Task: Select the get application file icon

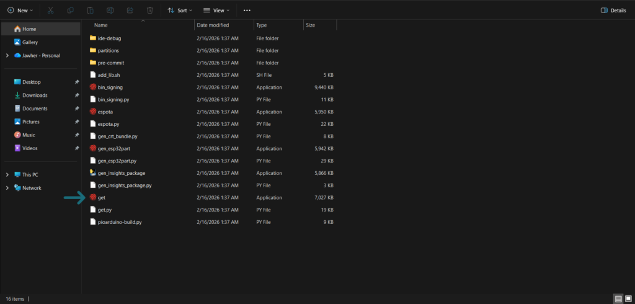Action: click(x=93, y=197)
